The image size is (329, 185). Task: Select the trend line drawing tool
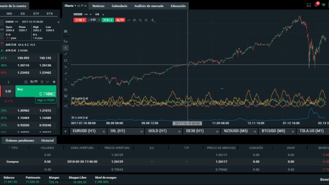point(66,54)
